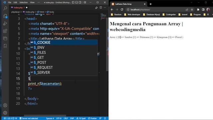Click the closing </body> tag line

[x=32, y=99]
